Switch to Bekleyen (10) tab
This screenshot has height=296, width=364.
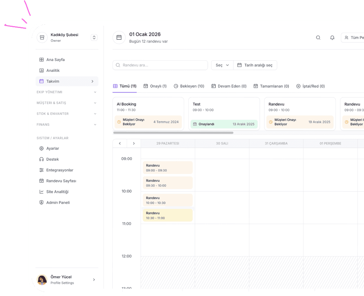tap(189, 86)
